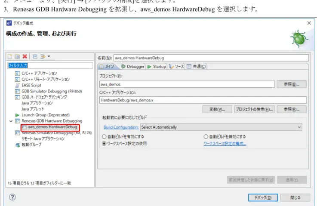Click the filter launch configurations icon
The height and width of the screenshot is (206, 317).
(x=42, y=56)
